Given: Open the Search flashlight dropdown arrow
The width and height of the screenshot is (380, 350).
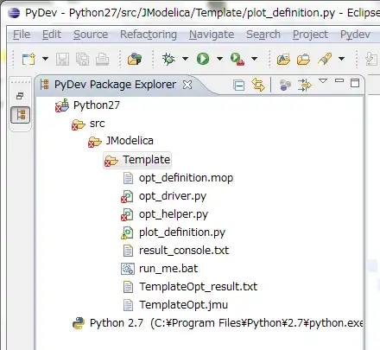Looking at the screenshot, I should pyautogui.click(x=341, y=59).
